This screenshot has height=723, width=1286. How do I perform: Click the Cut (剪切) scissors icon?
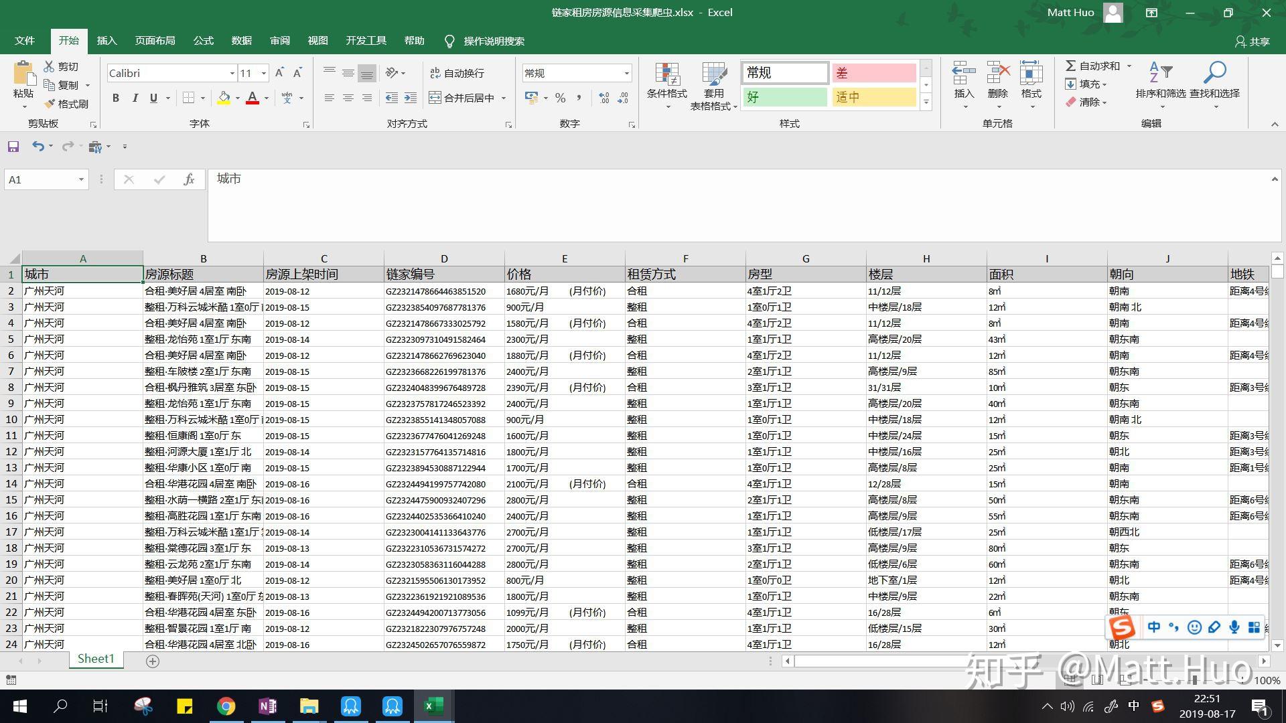(x=49, y=66)
